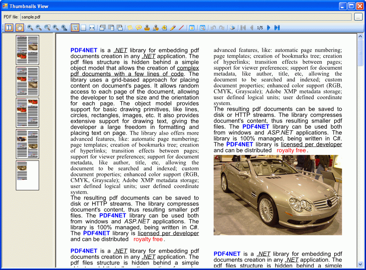Open the fifth page thumbnail
The width and height of the screenshot is (366, 270).
tap(27, 175)
